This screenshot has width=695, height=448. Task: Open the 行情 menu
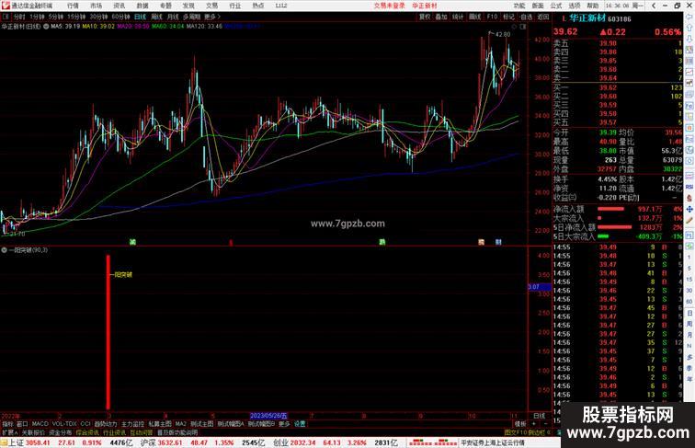tap(74, 6)
